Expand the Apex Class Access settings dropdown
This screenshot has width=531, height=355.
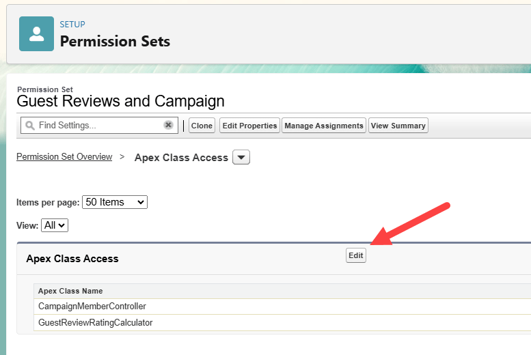coord(241,158)
